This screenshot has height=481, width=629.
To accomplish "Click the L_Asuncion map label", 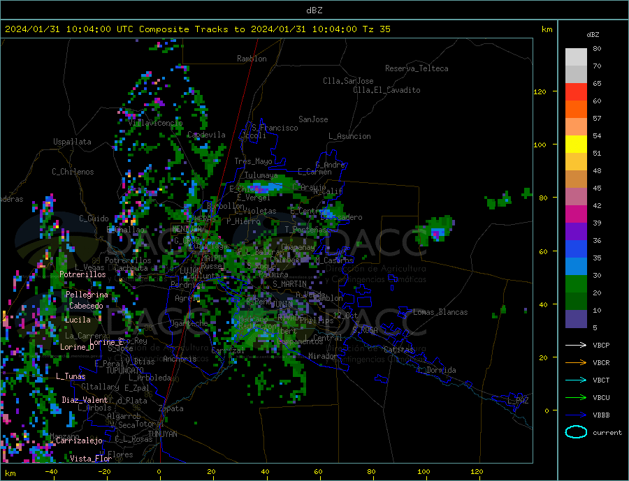I will (x=350, y=136).
